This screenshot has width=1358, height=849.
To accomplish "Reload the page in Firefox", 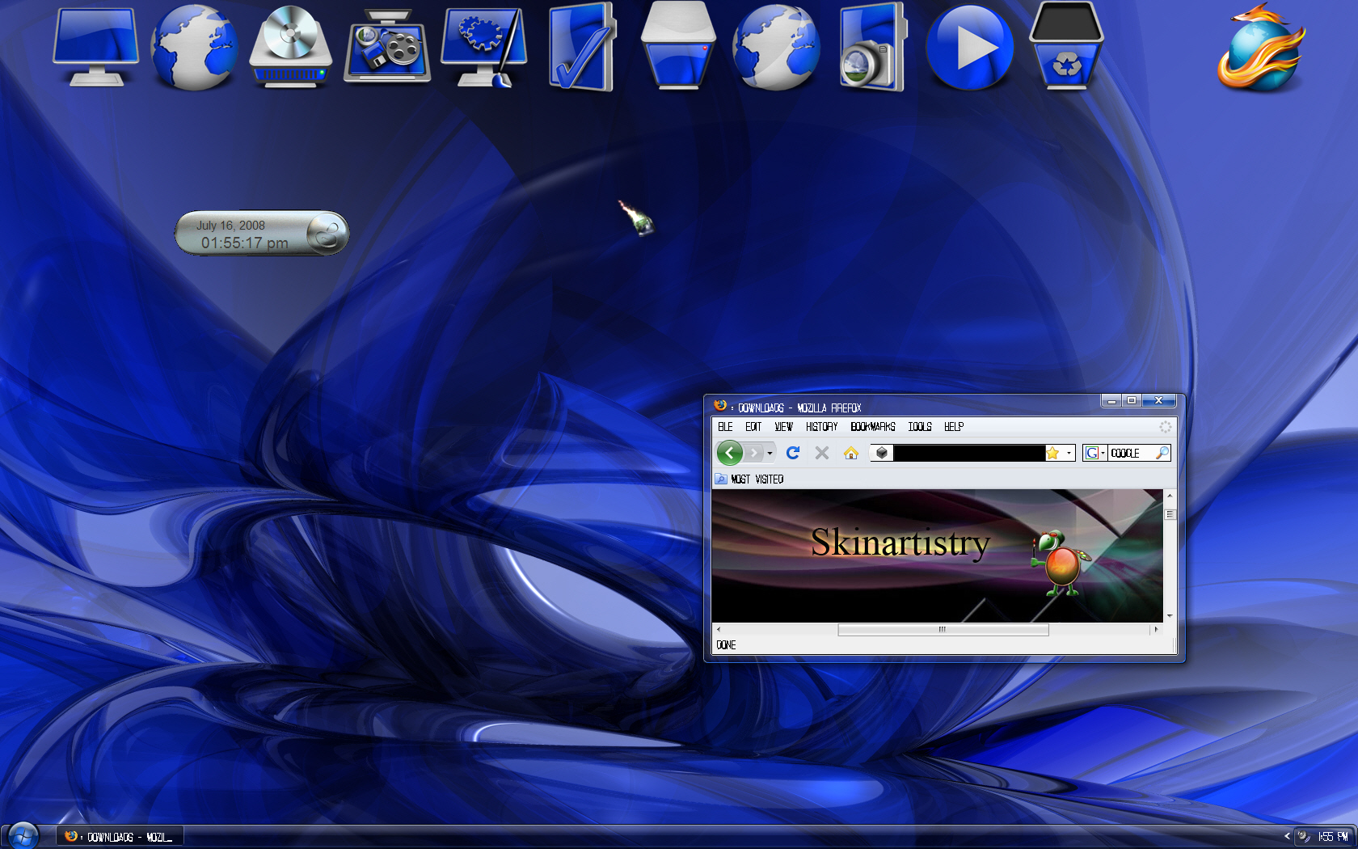I will [793, 453].
